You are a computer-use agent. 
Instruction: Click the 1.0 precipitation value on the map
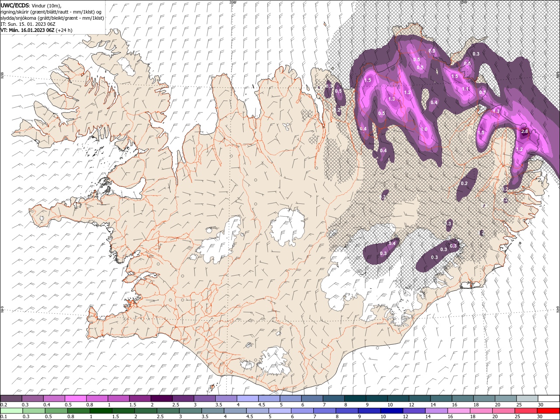coord(424,129)
